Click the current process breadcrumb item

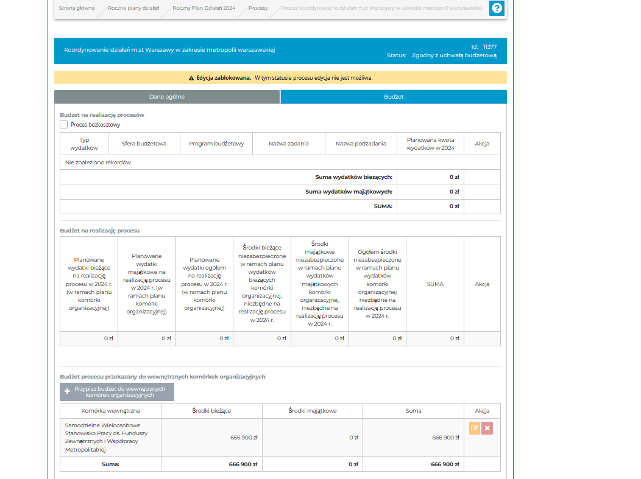pyautogui.click(x=381, y=9)
